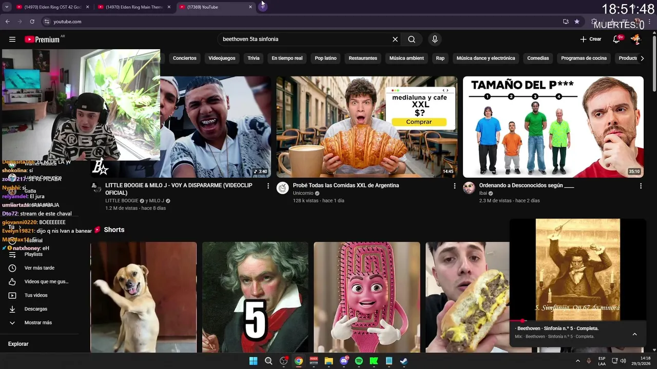Switch to Elden Ring Main Theme tab
Screen dimensions: 657x369
(x=134, y=7)
